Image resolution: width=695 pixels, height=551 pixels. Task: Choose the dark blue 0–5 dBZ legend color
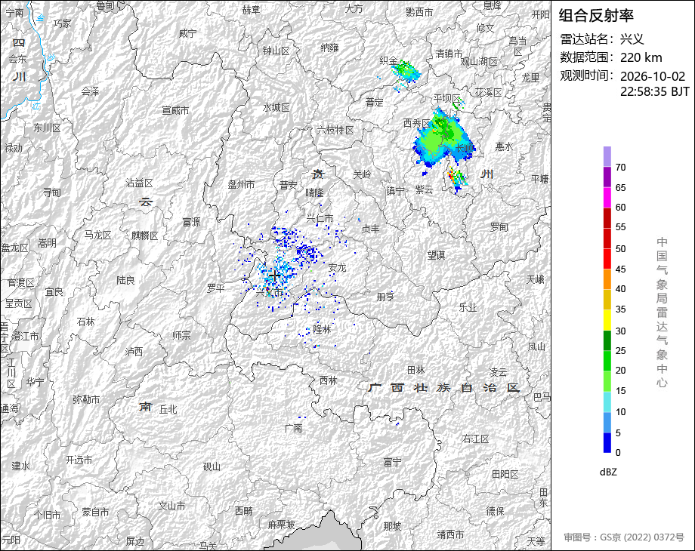(607, 442)
